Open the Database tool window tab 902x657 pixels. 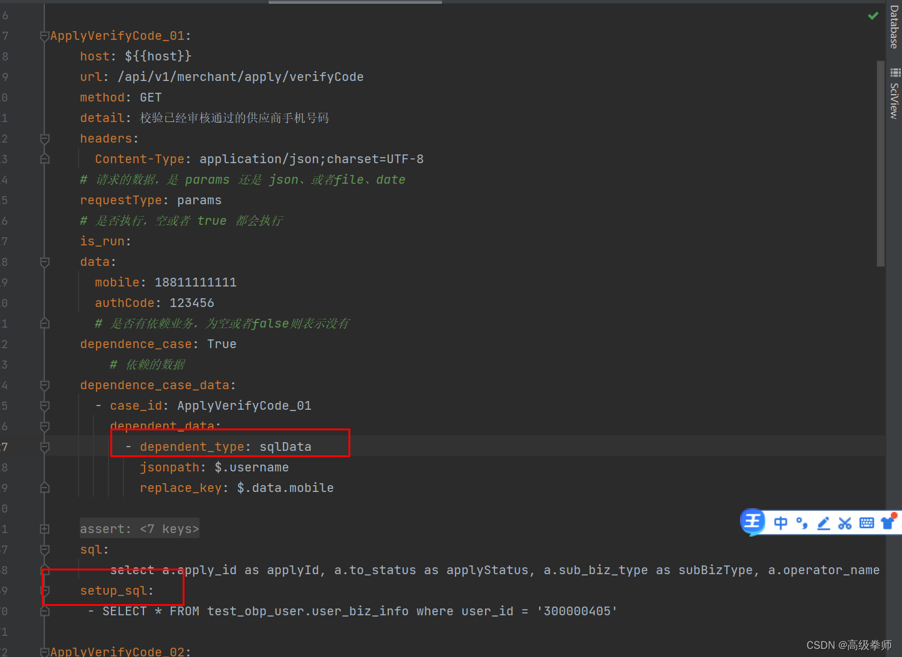pyautogui.click(x=894, y=26)
